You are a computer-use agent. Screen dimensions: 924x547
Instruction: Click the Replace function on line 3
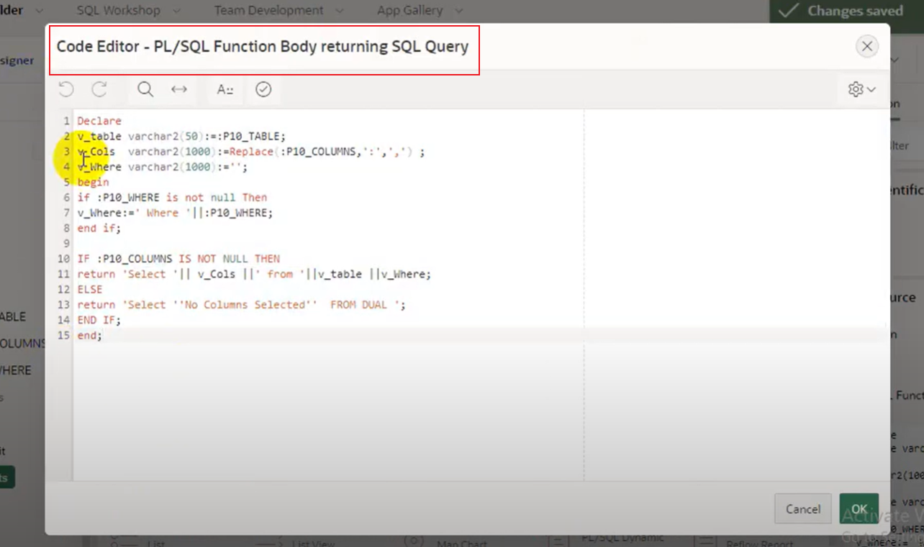pyautogui.click(x=251, y=152)
